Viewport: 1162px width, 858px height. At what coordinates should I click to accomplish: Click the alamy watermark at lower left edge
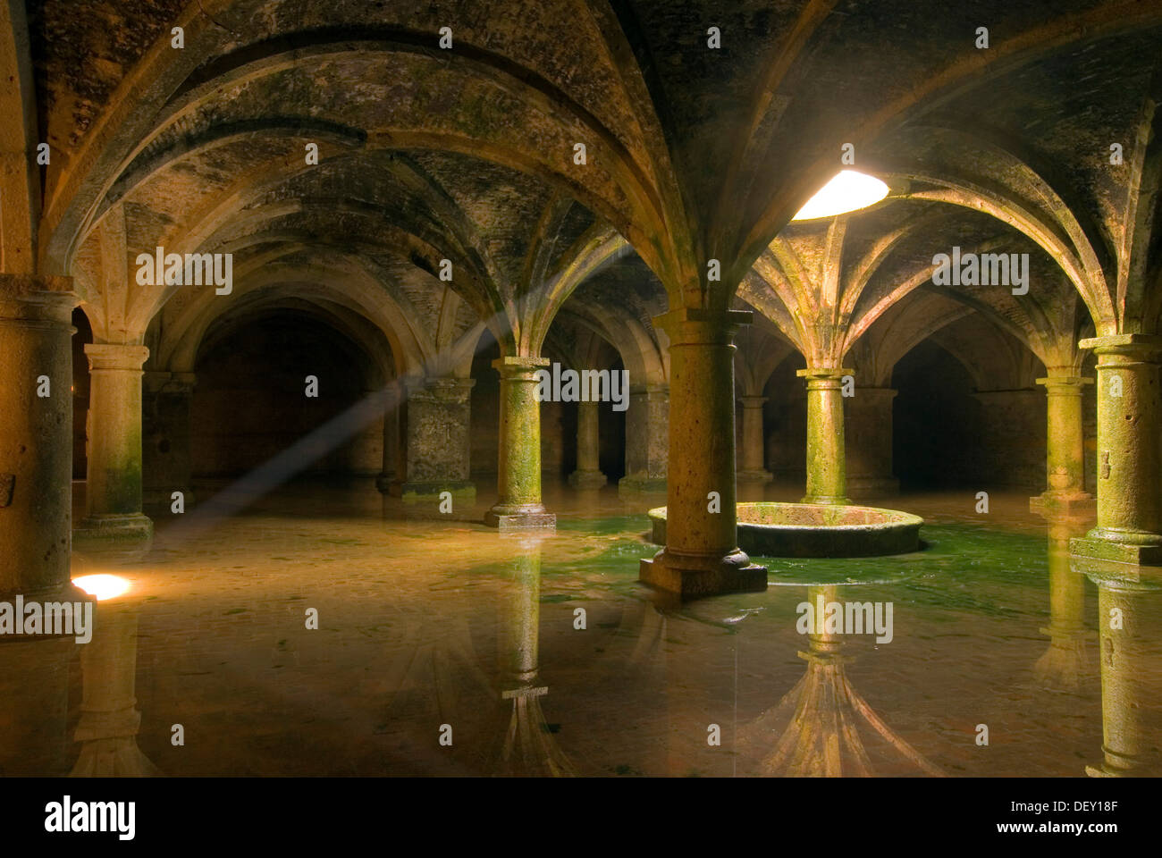46,618
